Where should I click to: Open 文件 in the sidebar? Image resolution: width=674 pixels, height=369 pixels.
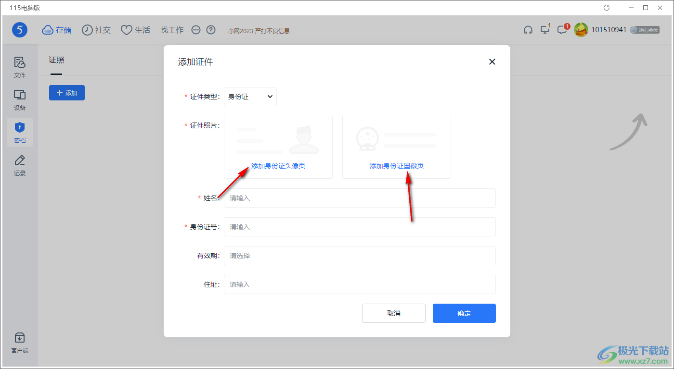tap(20, 67)
